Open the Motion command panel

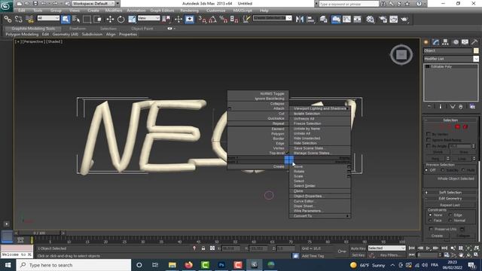tap(456, 42)
